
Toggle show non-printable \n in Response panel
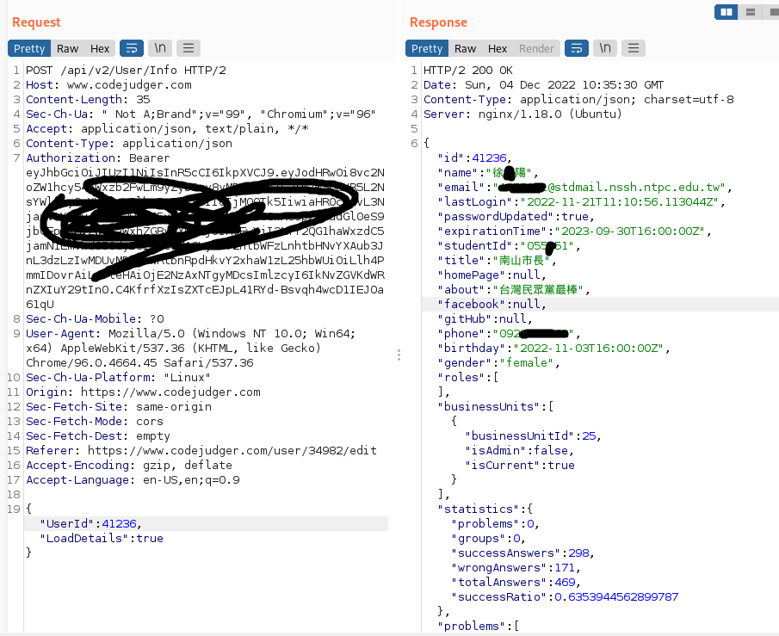[x=605, y=48]
